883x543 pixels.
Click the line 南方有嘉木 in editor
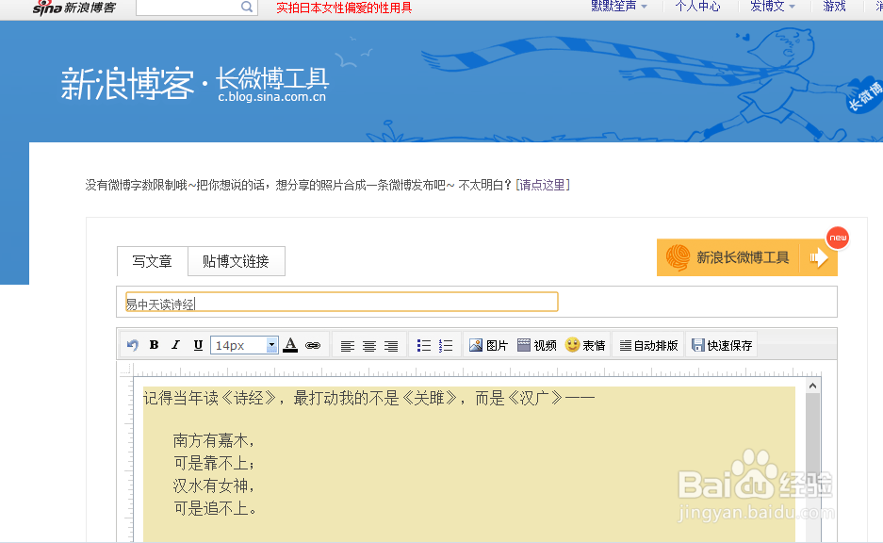point(213,440)
